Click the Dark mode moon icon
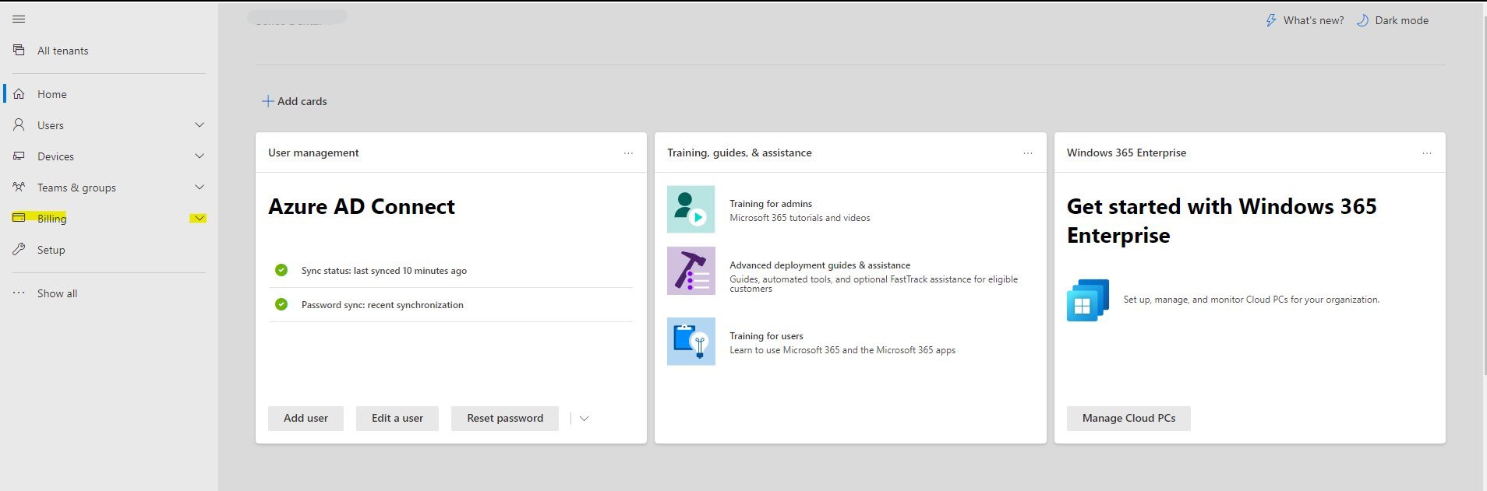 pyautogui.click(x=1362, y=20)
